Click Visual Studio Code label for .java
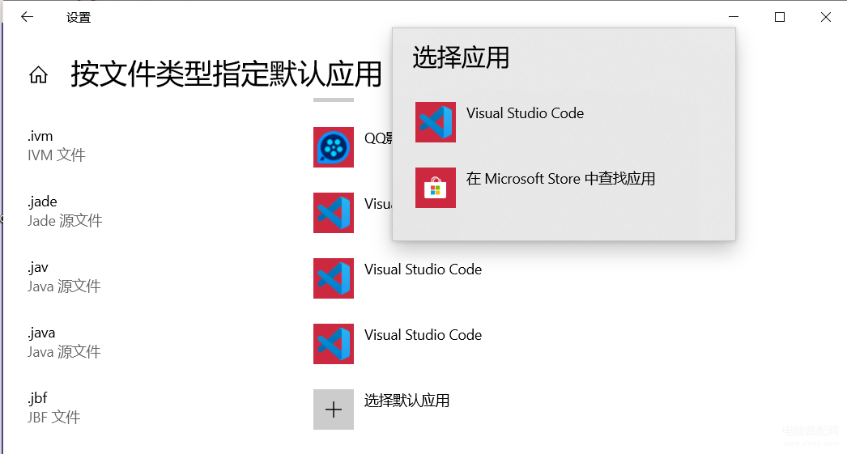Image resolution: width=847 pixels, height=454 pixels. (423, 335)
